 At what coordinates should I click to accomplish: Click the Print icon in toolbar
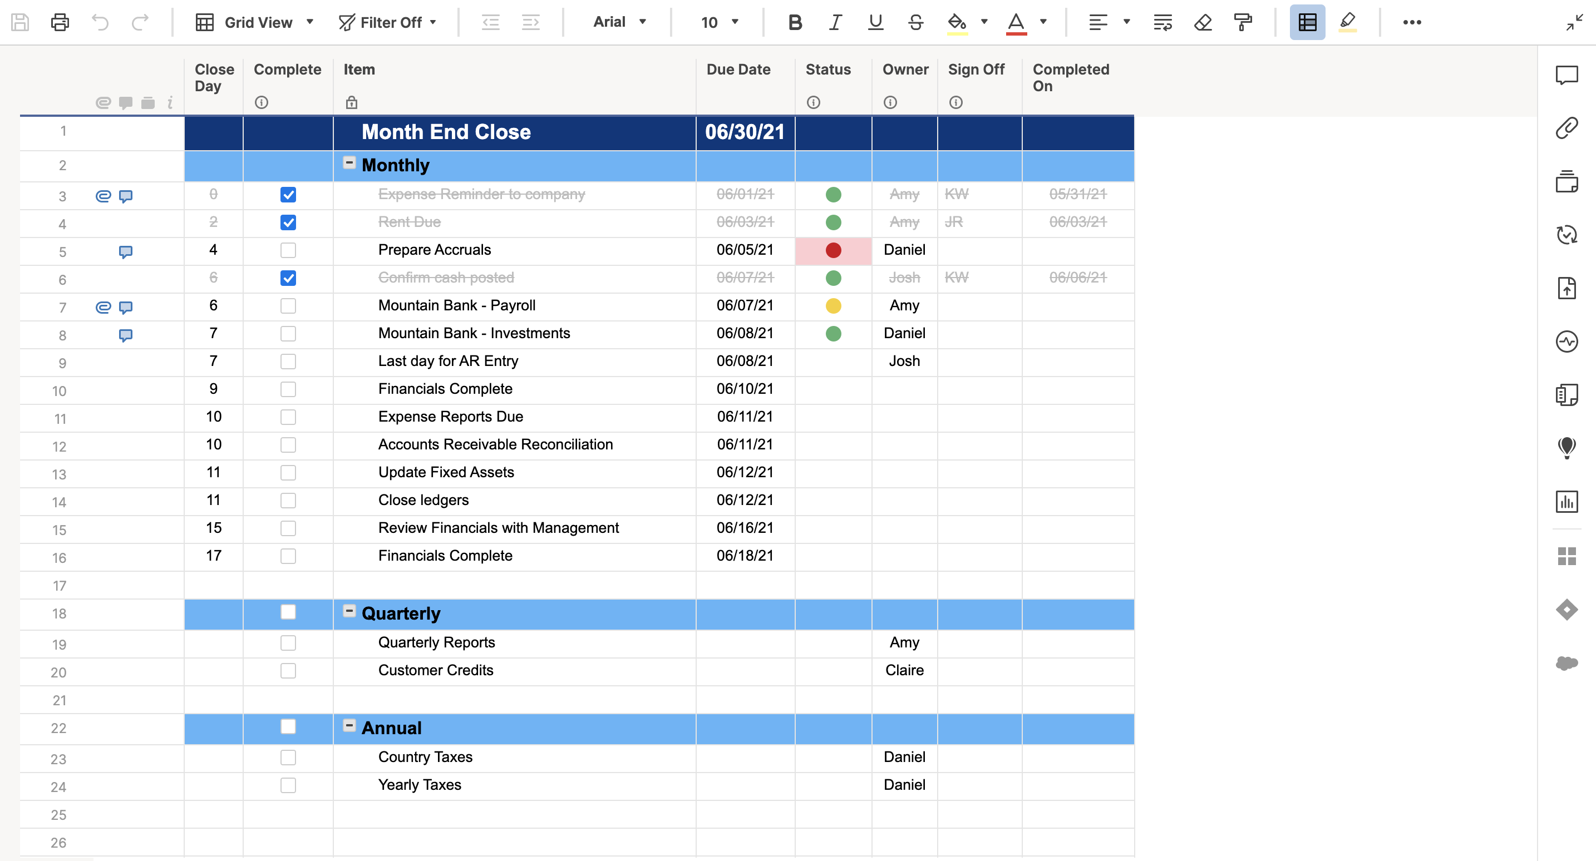[x=60, y=22]
